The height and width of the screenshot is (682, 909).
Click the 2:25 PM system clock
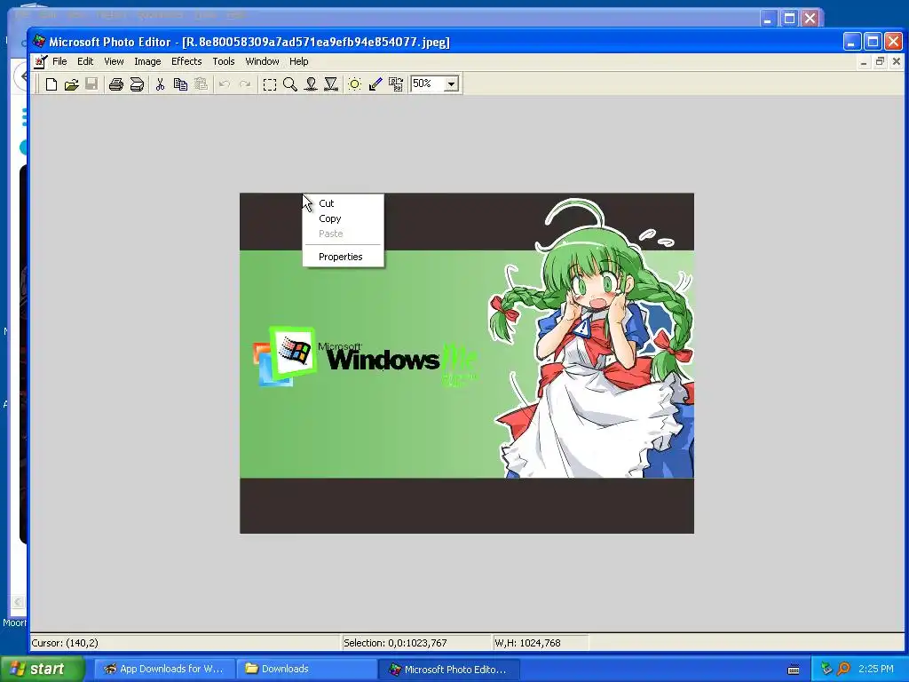876,669
